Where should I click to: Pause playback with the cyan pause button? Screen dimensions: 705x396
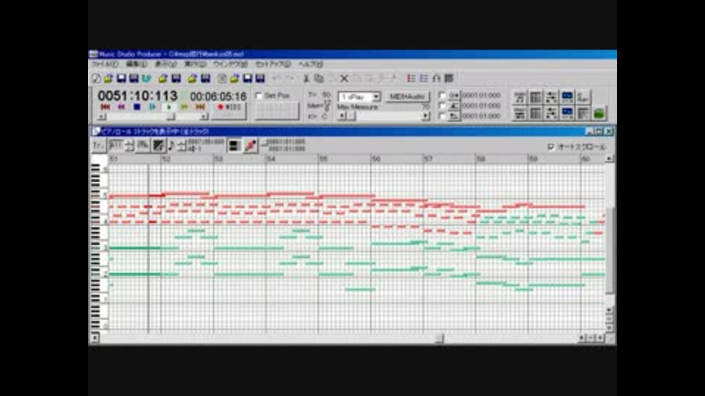pyautogui.click(x=153, y=107)
